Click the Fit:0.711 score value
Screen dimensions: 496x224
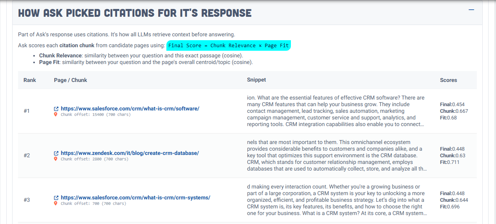click(450, 162)
